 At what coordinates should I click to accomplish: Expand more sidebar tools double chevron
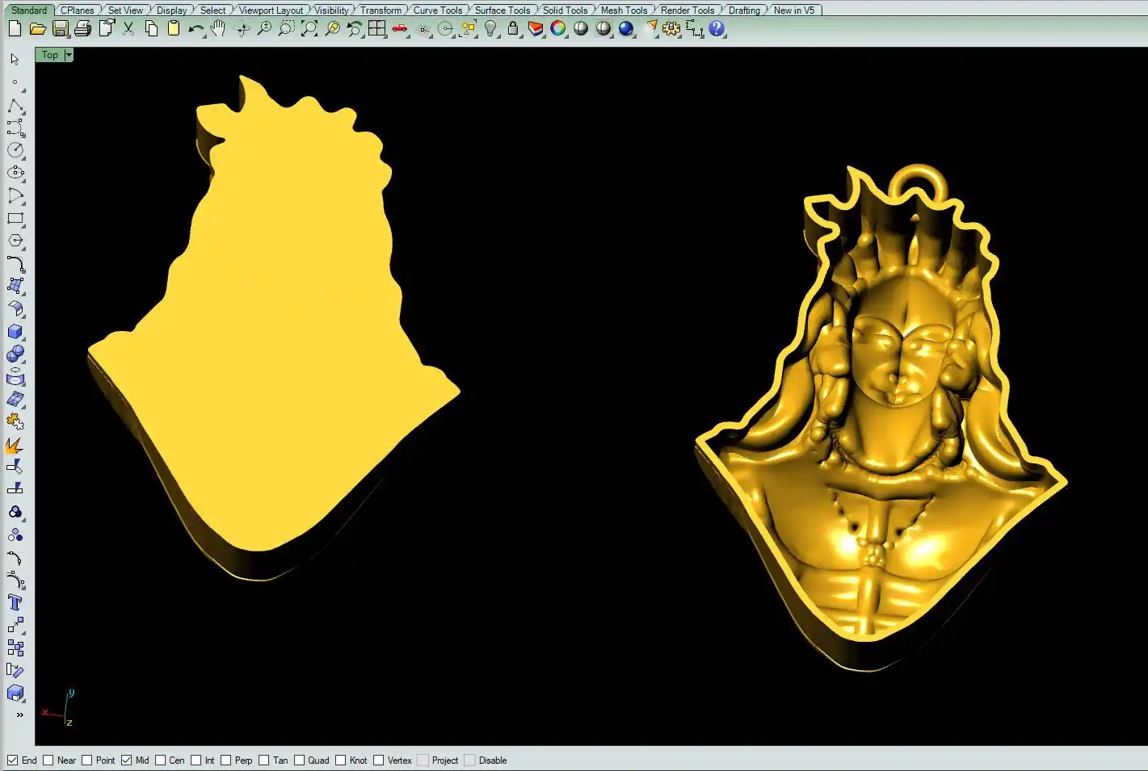click(x=19, y=714)
